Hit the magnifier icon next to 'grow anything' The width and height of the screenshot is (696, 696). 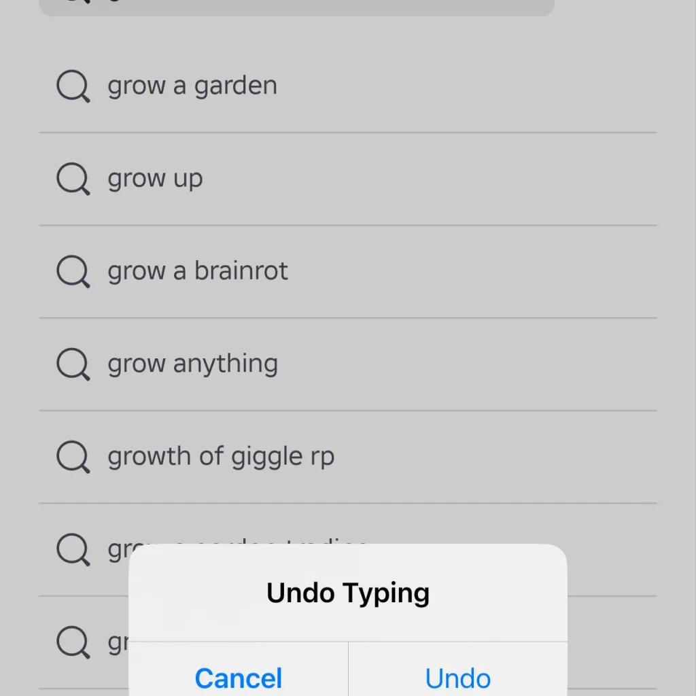point(73,364)
